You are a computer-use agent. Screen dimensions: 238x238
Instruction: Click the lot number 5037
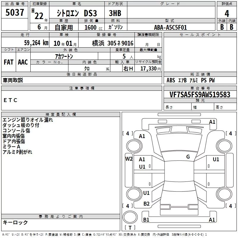tap(15, 12)
